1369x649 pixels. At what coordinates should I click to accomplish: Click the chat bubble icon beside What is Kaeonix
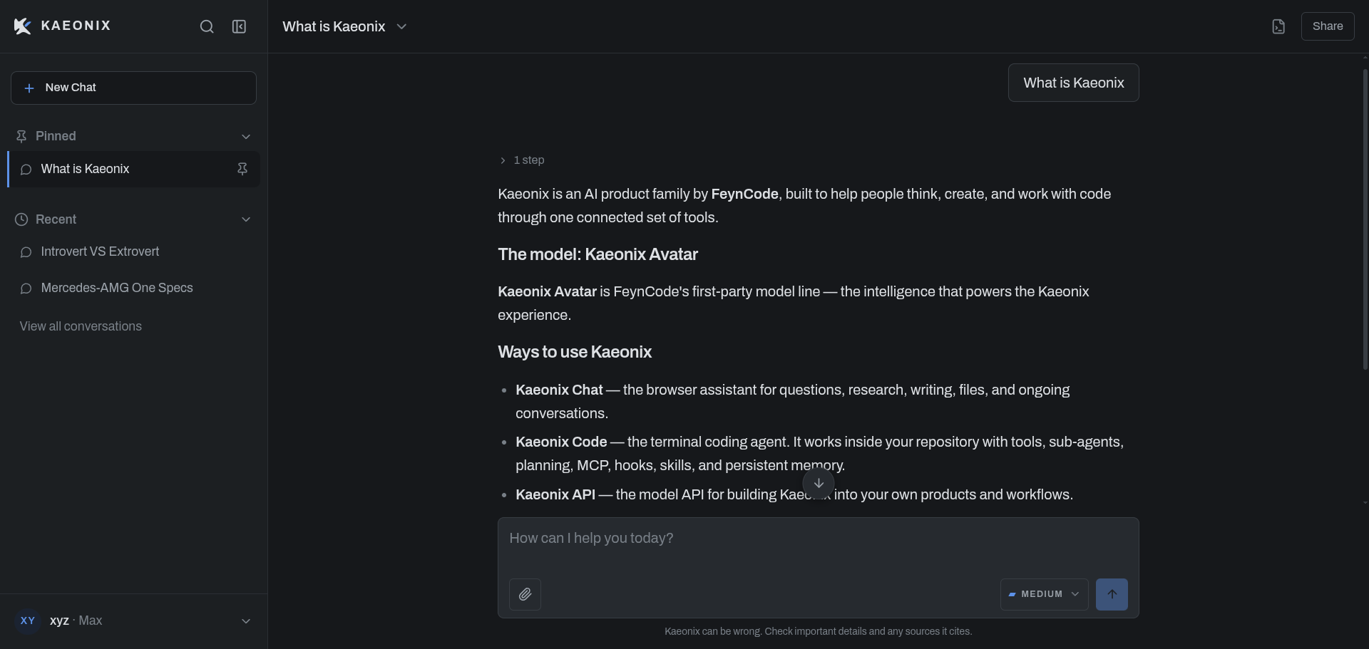click(26, 170)
